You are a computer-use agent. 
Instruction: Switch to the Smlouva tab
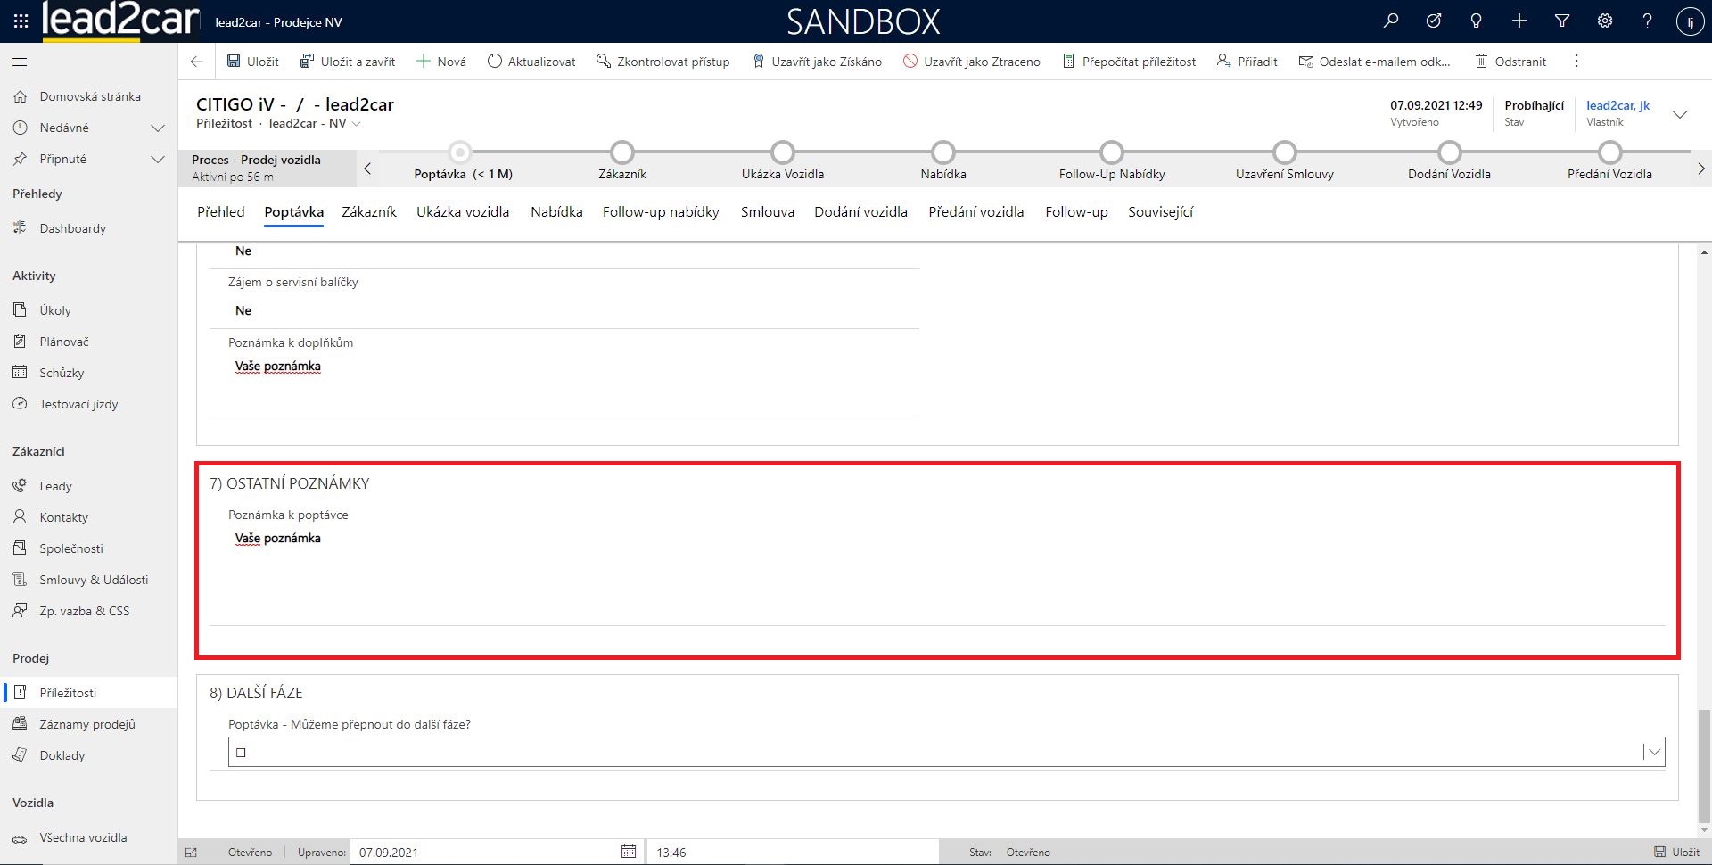[x=767, y=211]
